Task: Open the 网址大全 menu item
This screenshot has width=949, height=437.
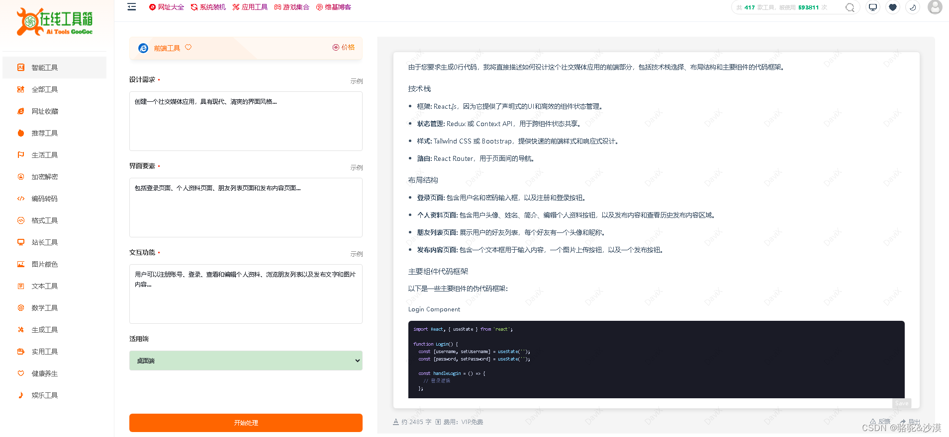Action: point(167,7)
